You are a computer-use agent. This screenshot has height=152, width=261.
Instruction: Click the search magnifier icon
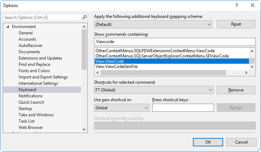(x=84, y=17)
